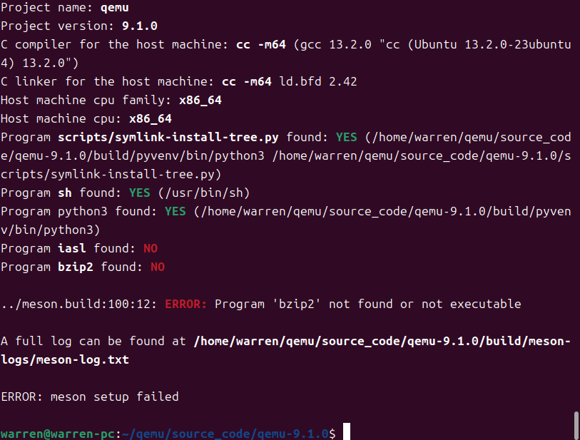The image size is (580, 440).
Task: Click the green YES after python3 found
Action: (175, 212)
